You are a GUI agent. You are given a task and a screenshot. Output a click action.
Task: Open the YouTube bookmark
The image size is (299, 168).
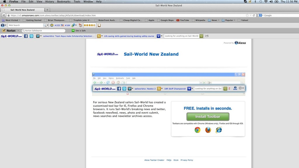(183, 20)
